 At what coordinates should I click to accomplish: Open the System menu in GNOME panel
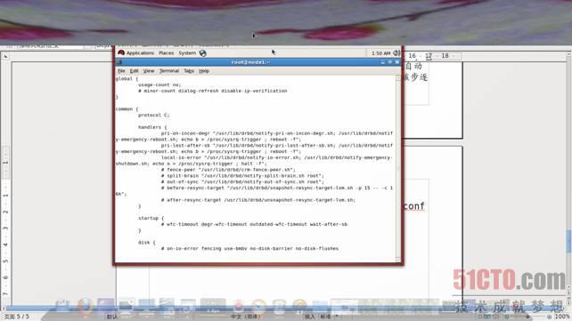click(187, 53)
